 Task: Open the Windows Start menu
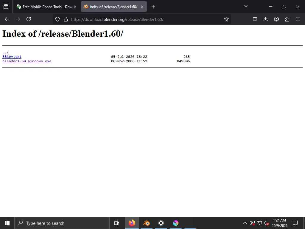click(x=7, y=223)
